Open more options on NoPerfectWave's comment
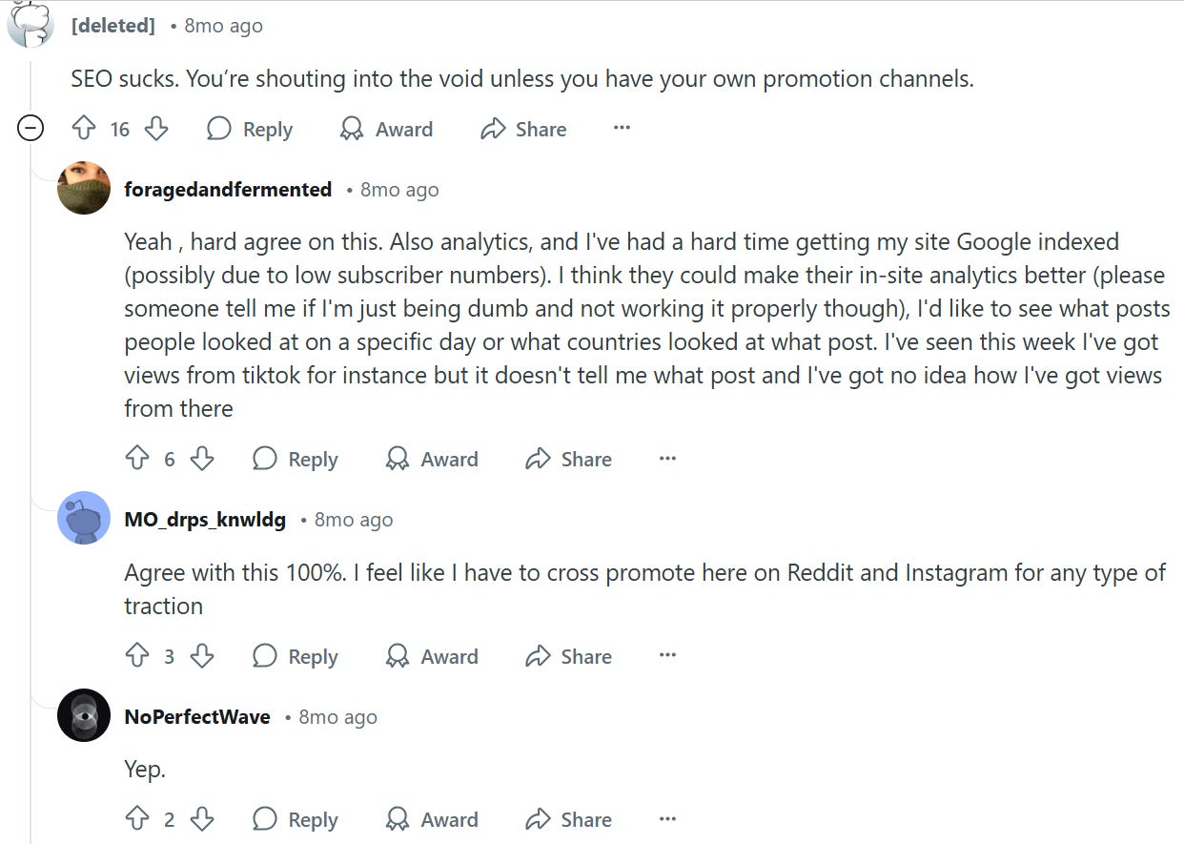The height and width of the screenshot is (844, 1184). pos(667,818)
